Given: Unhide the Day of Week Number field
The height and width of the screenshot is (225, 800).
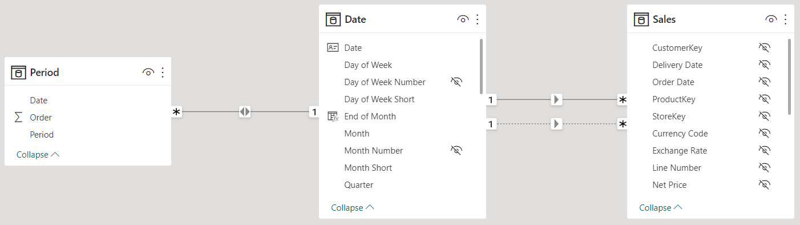Looking at the screenshot, I should tap(456, 82).
